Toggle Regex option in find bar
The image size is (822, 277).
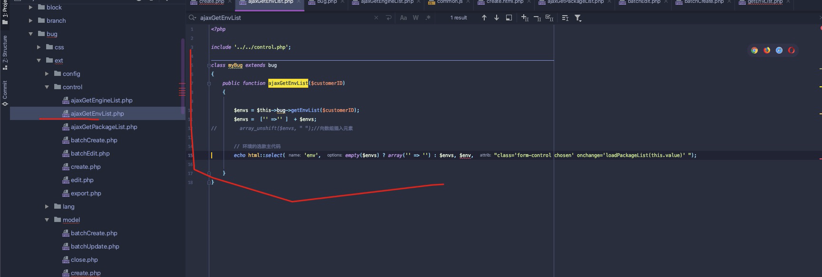coord(428,18)
